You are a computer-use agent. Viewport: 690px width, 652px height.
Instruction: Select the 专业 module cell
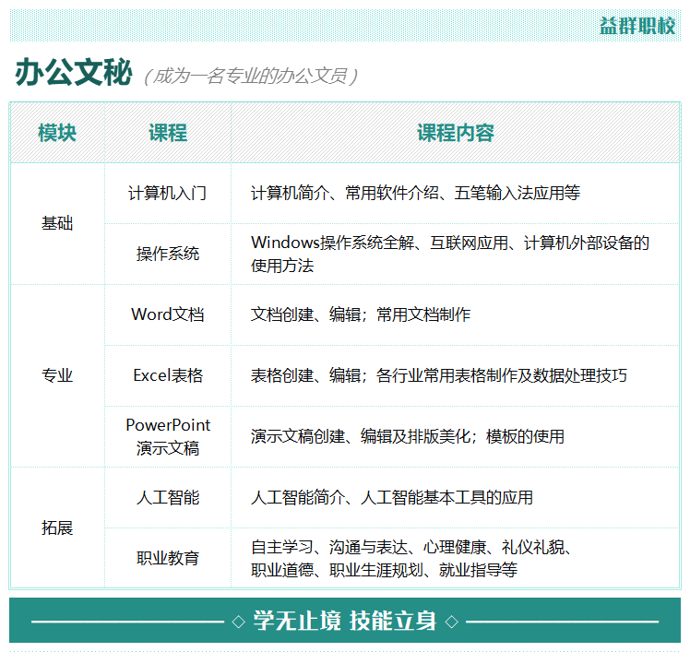tap(57, 375)
